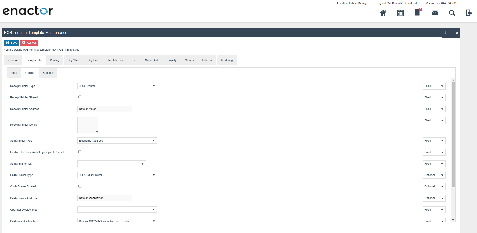The width and height of the screenshot is (477, 233).
Task: Click the pause icon in title bar
Action: [x=451, y=33]
